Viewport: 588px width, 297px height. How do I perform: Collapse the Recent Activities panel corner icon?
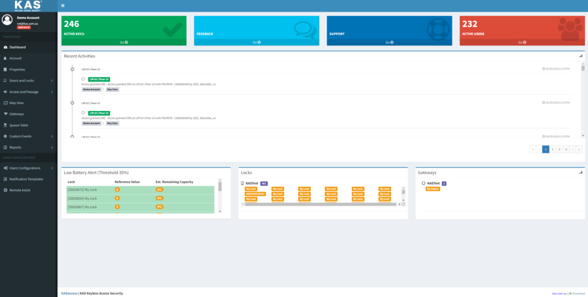pyautogui.click(x=581, y=56)
